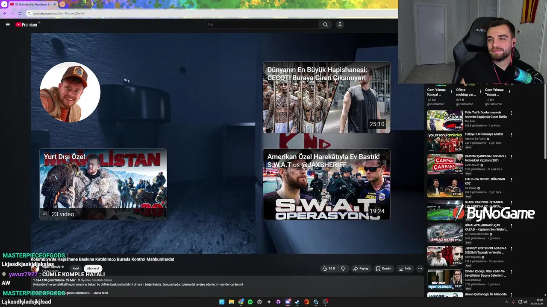Open the channel avatar circle on end screen
This screenshot has width=547, height=307.
tap(70, 92)
